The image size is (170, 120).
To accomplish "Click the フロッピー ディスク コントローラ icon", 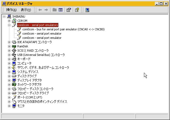I will click(14, 89).
